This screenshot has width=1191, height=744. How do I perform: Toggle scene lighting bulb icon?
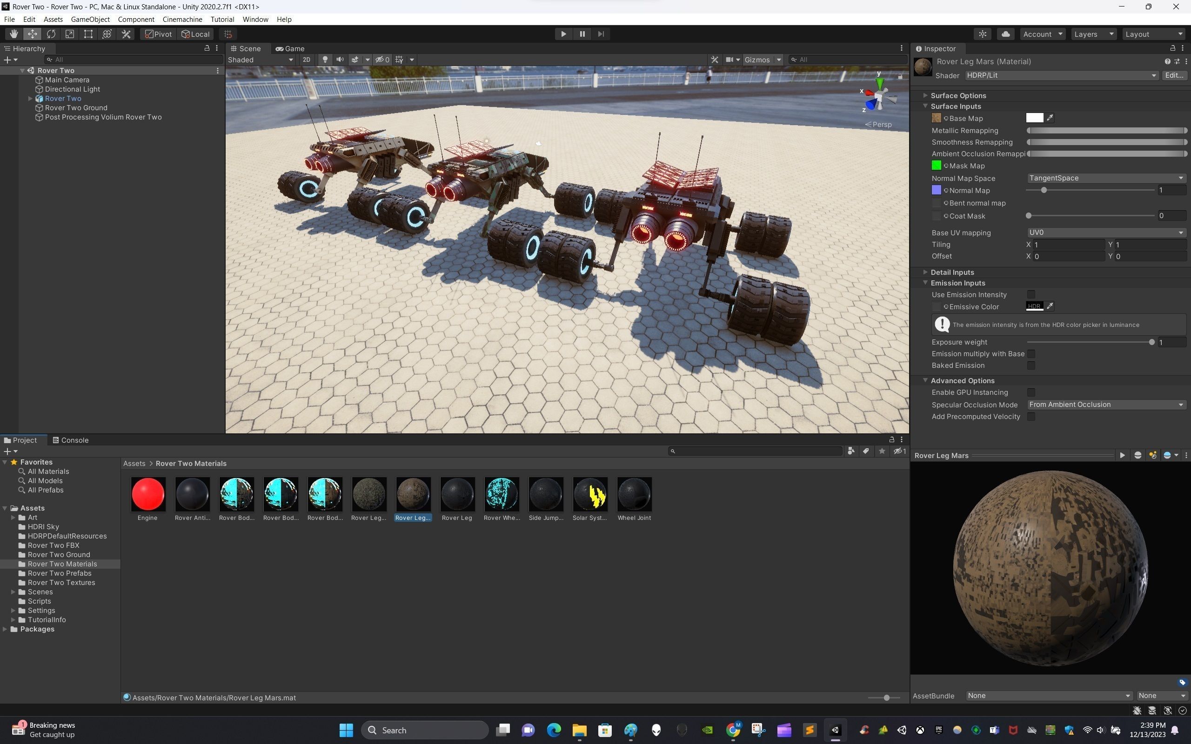[x=325, y=60]
